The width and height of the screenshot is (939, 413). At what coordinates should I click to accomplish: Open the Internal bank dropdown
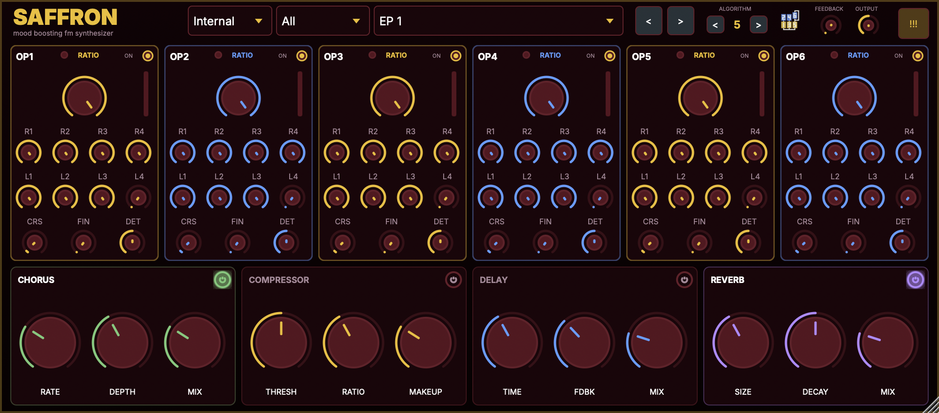[230, 21]
